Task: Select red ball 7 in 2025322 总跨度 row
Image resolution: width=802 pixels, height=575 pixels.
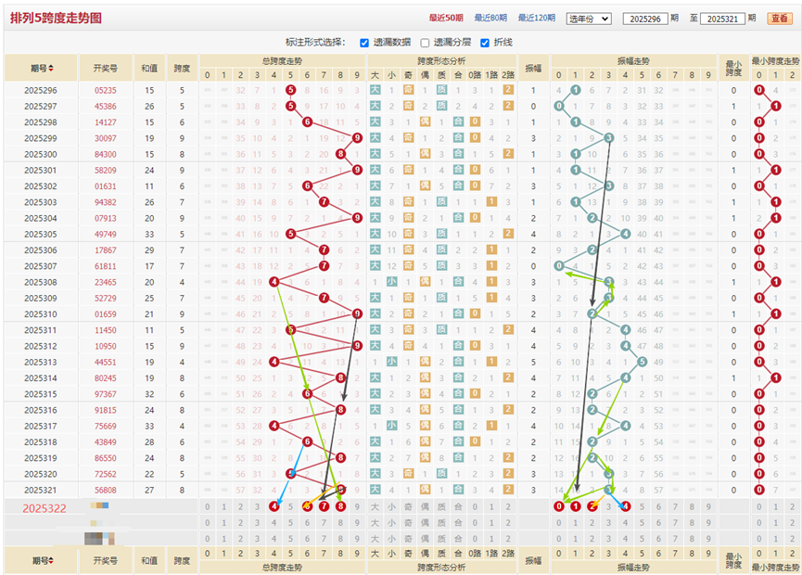Action: click(325, 506)
